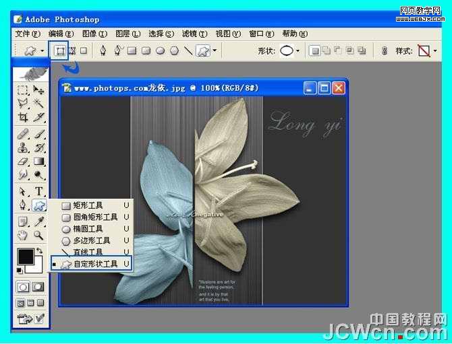
Task: Select the Slice tool
Action: (38, 116)
